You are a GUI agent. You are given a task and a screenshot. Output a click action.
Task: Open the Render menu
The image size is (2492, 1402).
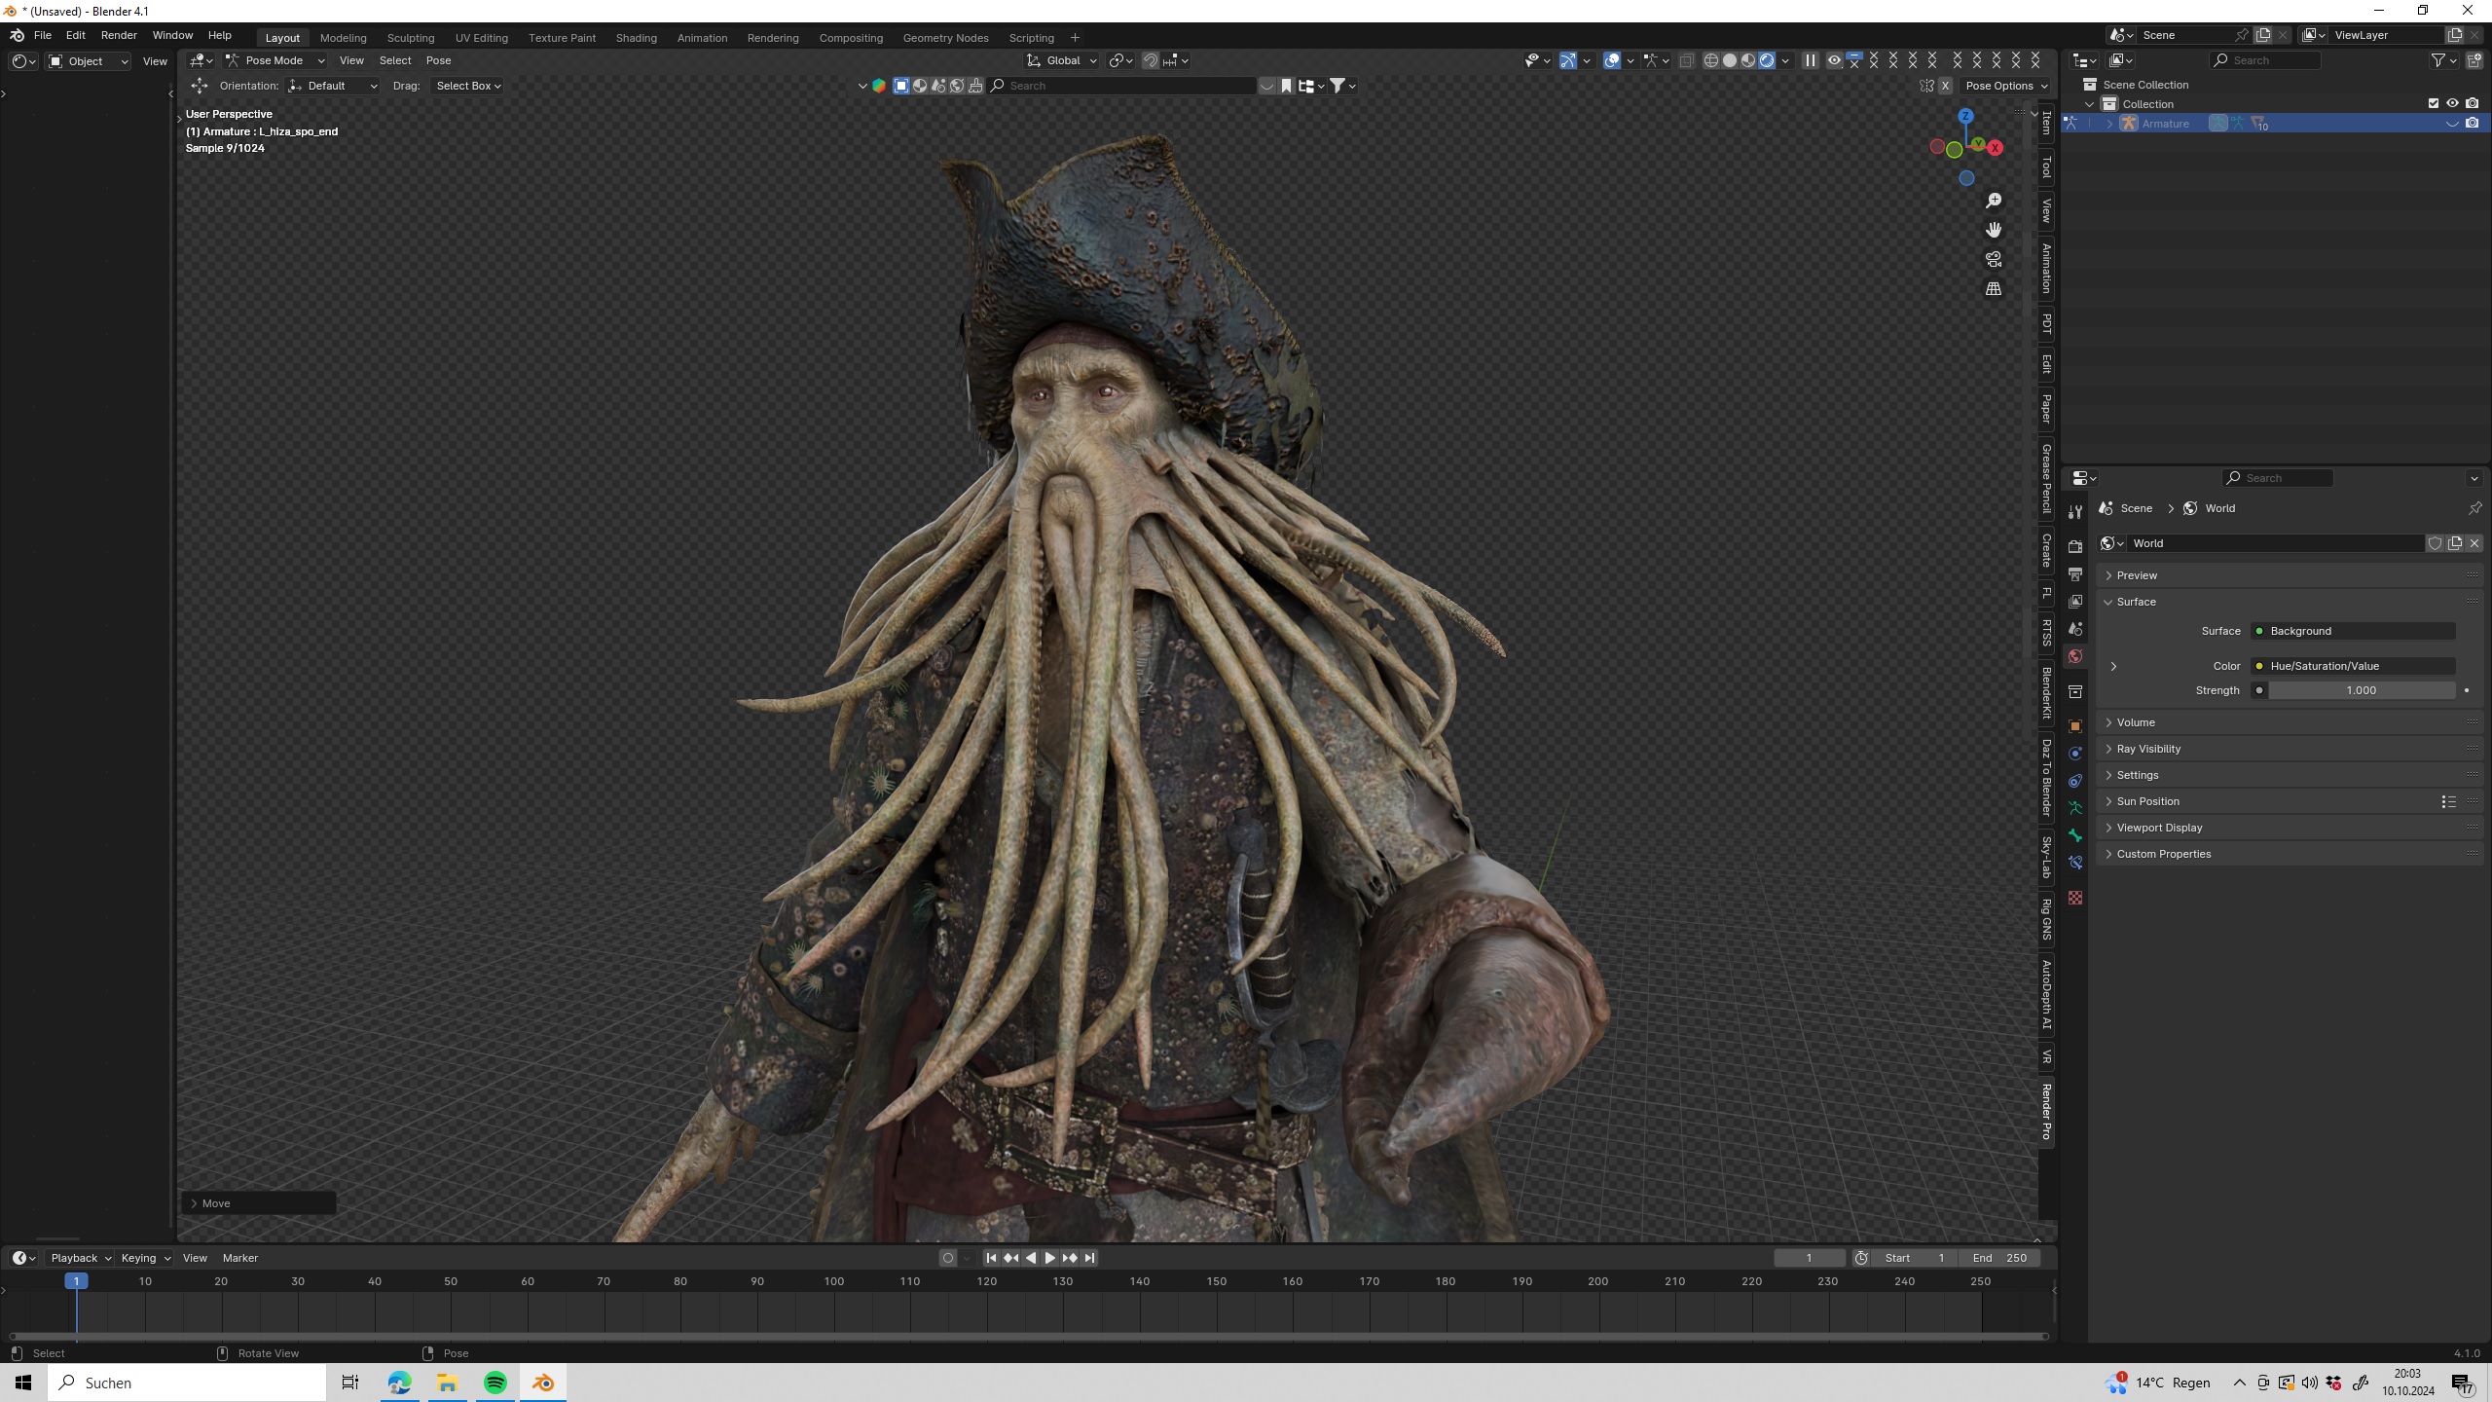(x=119, y=35)
